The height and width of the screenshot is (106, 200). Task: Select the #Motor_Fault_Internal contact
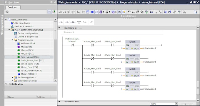72,45
